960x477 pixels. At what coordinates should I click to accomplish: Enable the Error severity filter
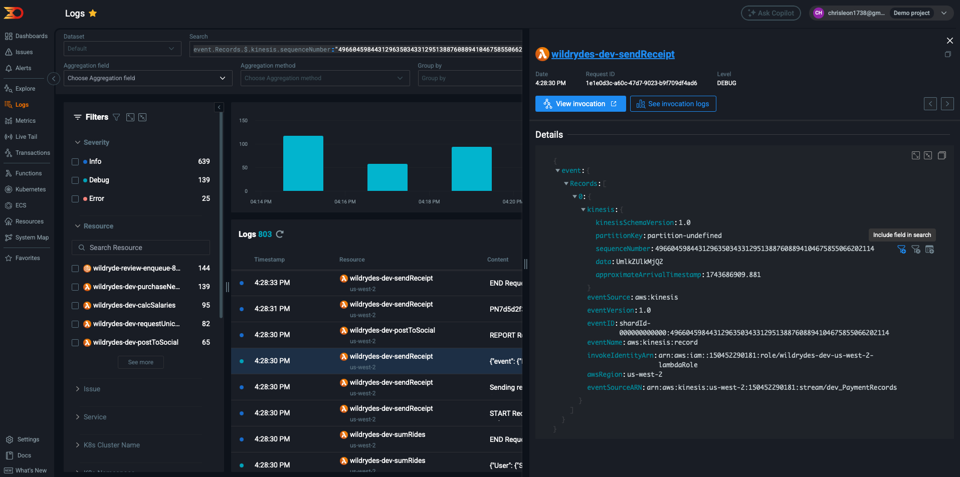point(75,199)
